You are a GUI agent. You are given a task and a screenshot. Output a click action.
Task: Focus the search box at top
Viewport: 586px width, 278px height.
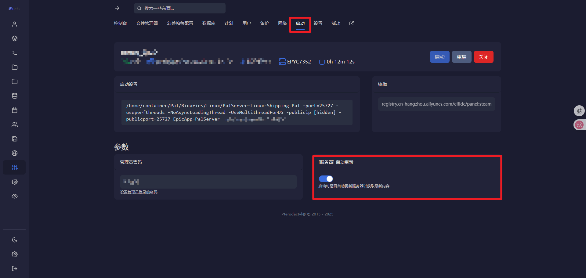(x=183, y=8)
